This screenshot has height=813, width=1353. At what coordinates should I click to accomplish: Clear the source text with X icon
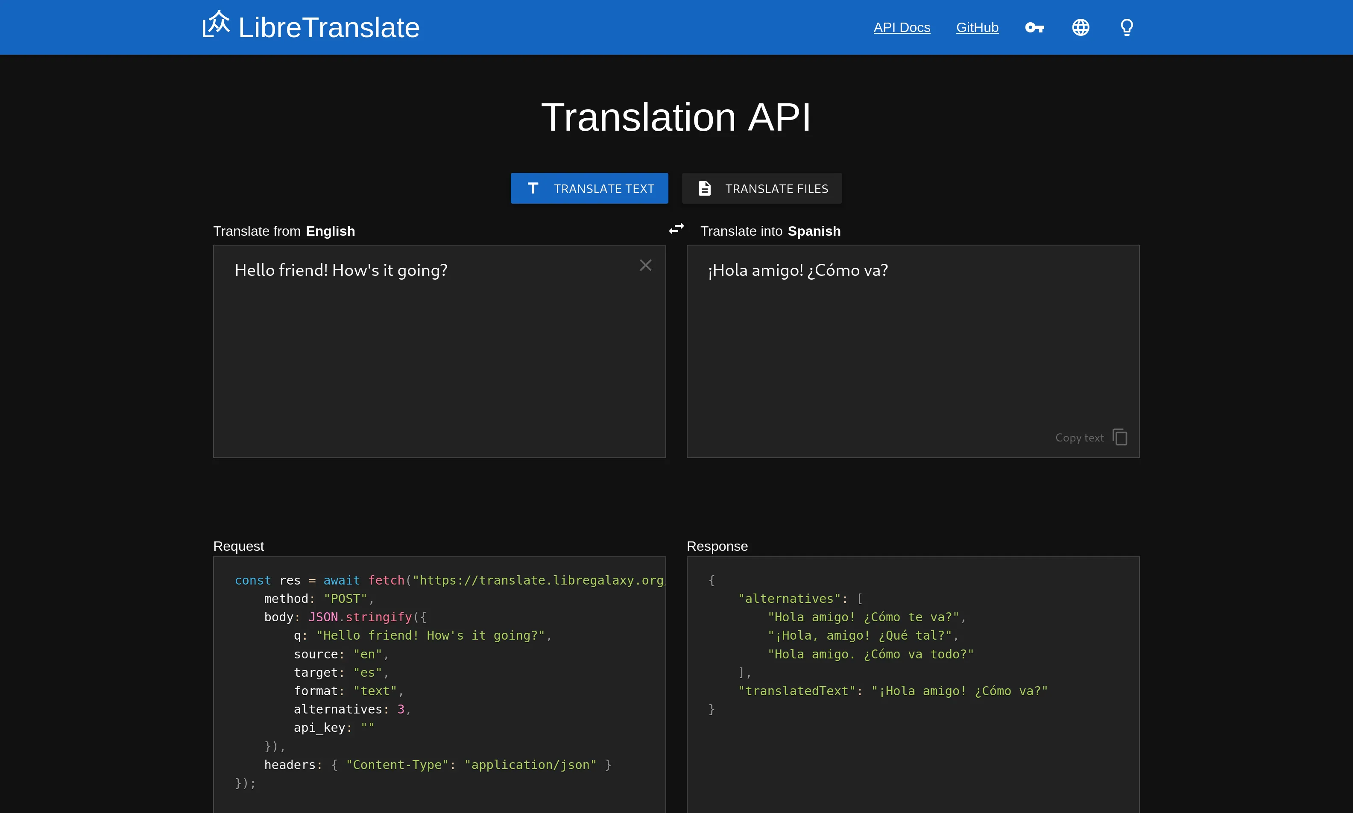pos(645,265)
